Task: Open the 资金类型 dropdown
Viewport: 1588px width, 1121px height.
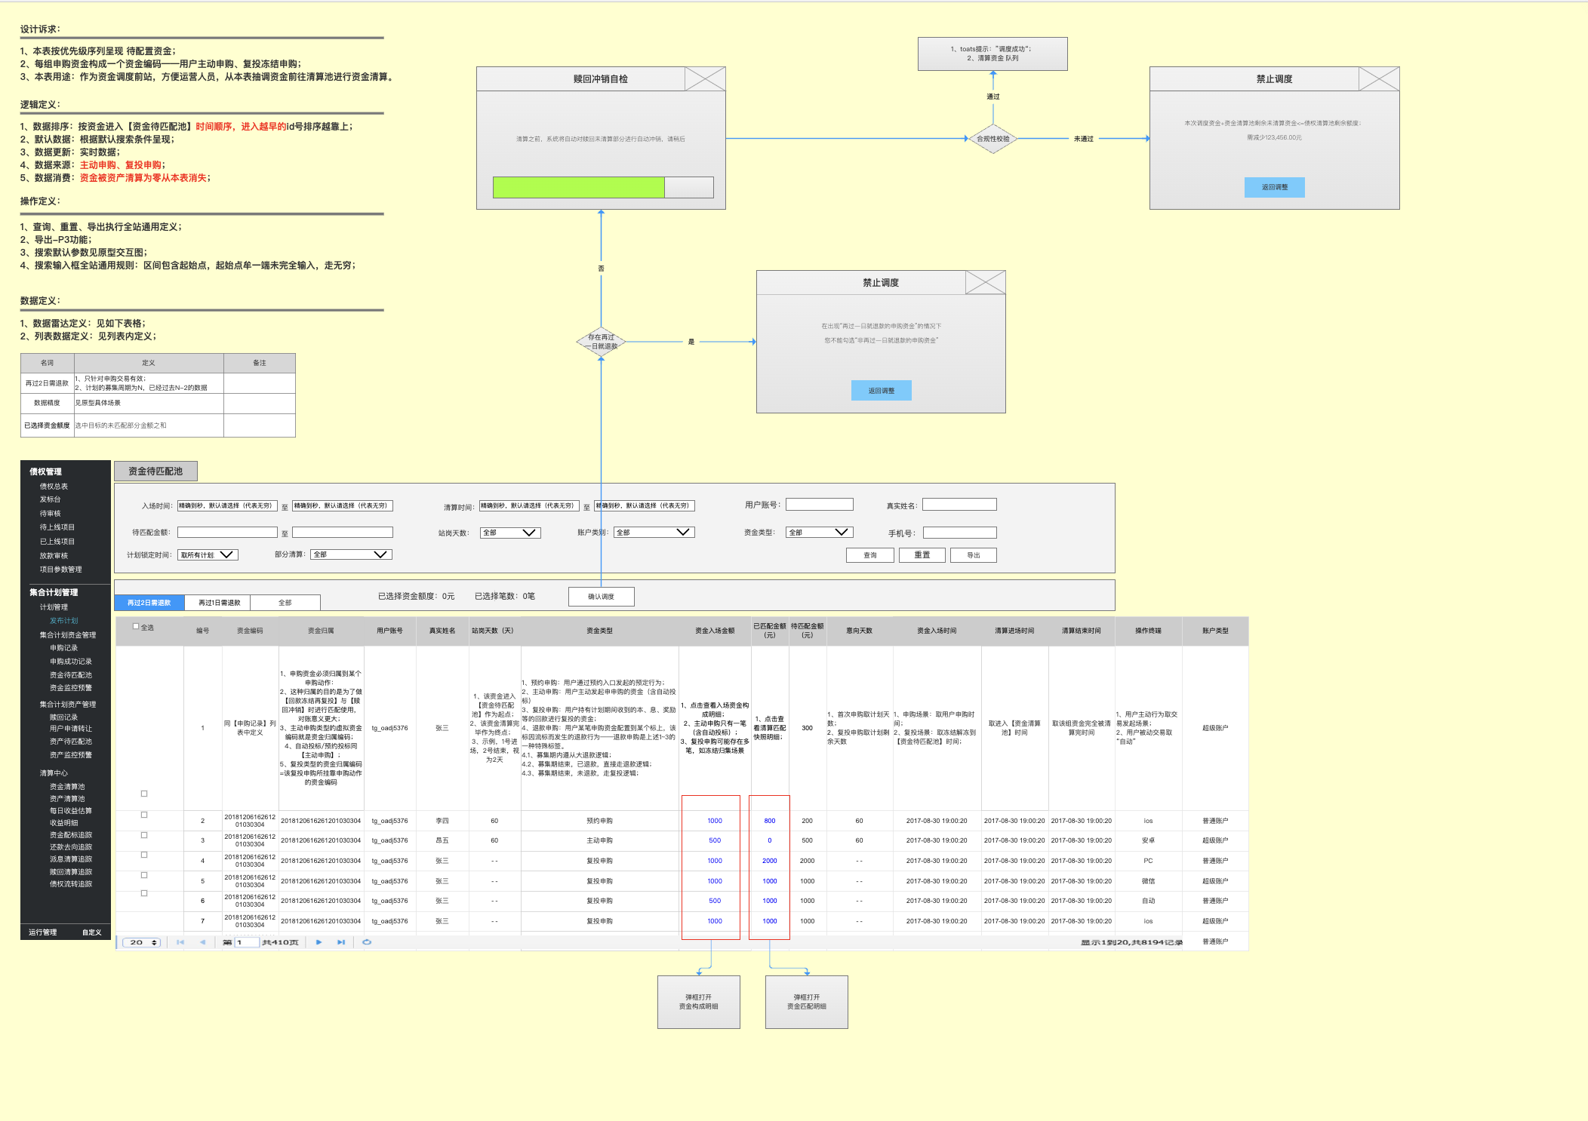Action: 819,533
